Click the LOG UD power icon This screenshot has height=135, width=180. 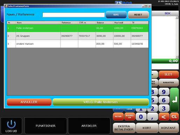click(11, 124)
